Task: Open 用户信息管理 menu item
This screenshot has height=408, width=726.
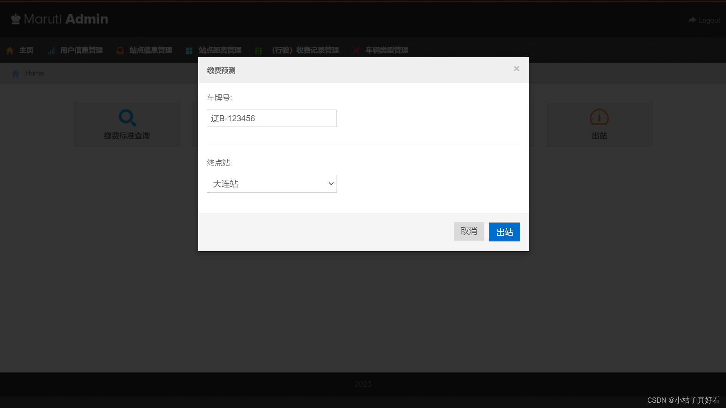Action: pos(75,50)
